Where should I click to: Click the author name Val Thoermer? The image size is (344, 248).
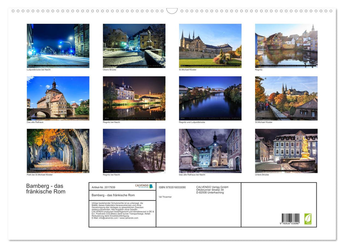tap(165, 197)
